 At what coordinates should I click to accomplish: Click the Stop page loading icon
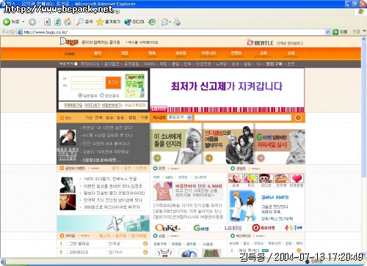47,22
